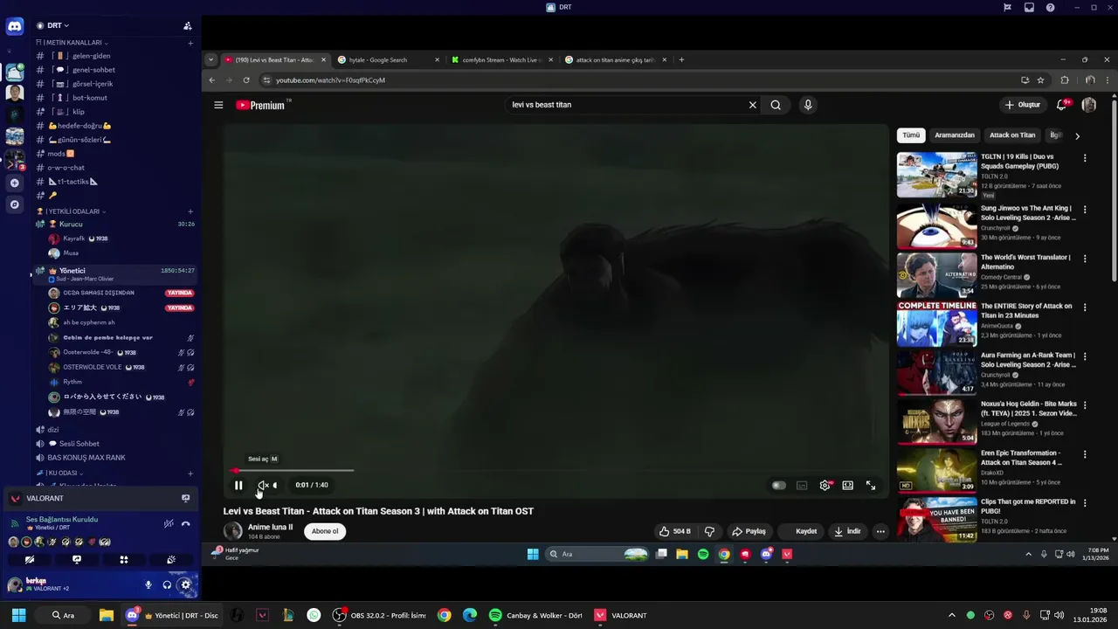The image size is (1118, 629).
Task: Toggle noise suppression icon in voice panel
Action: pos(169,523)
